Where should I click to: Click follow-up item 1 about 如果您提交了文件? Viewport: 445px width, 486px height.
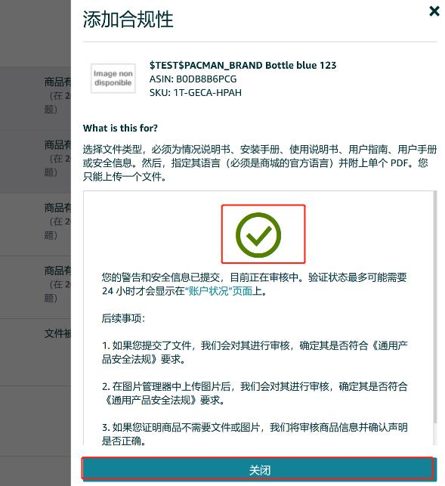click(255, 352)
